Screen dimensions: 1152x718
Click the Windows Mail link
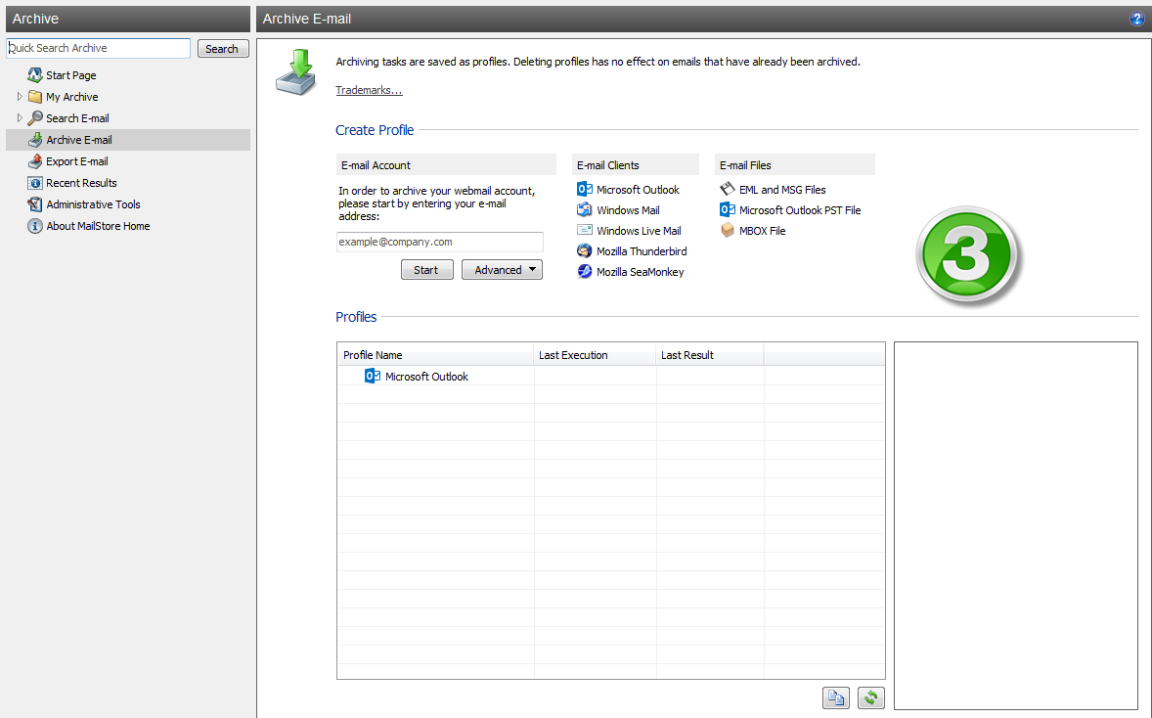click(x=628, y=210)
